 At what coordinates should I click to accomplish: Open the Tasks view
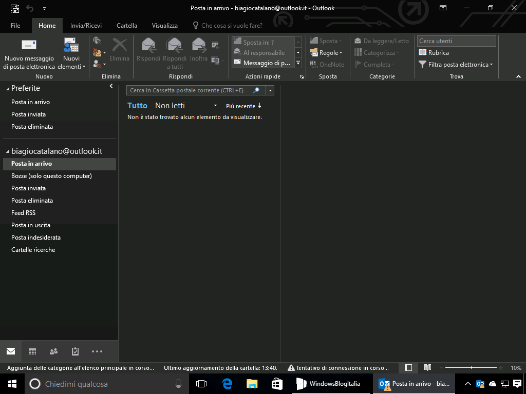point(75,351)
